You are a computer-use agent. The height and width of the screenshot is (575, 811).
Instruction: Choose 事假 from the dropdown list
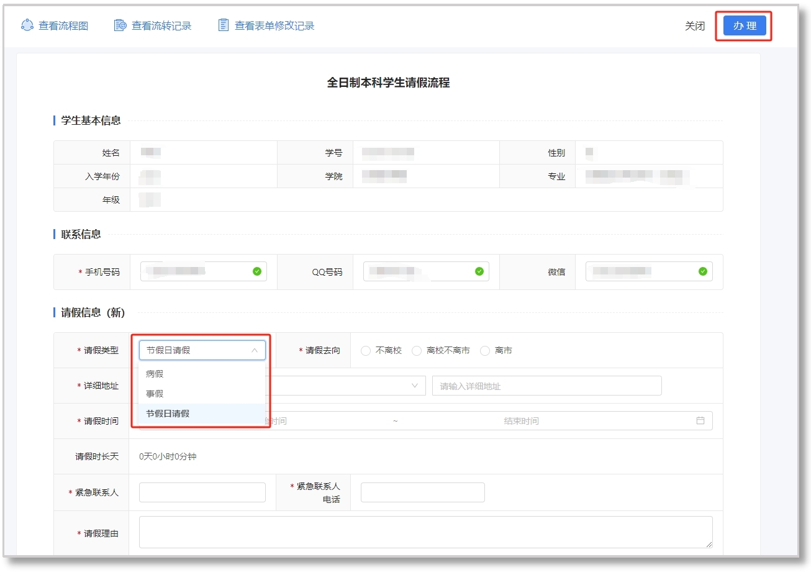pos(202,394)
